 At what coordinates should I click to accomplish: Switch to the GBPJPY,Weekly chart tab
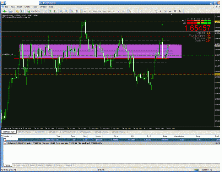[x=25, y=132]
